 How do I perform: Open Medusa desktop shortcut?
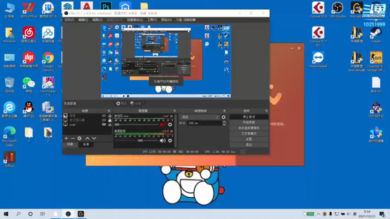pyautogui.click(x=9, y=35)
